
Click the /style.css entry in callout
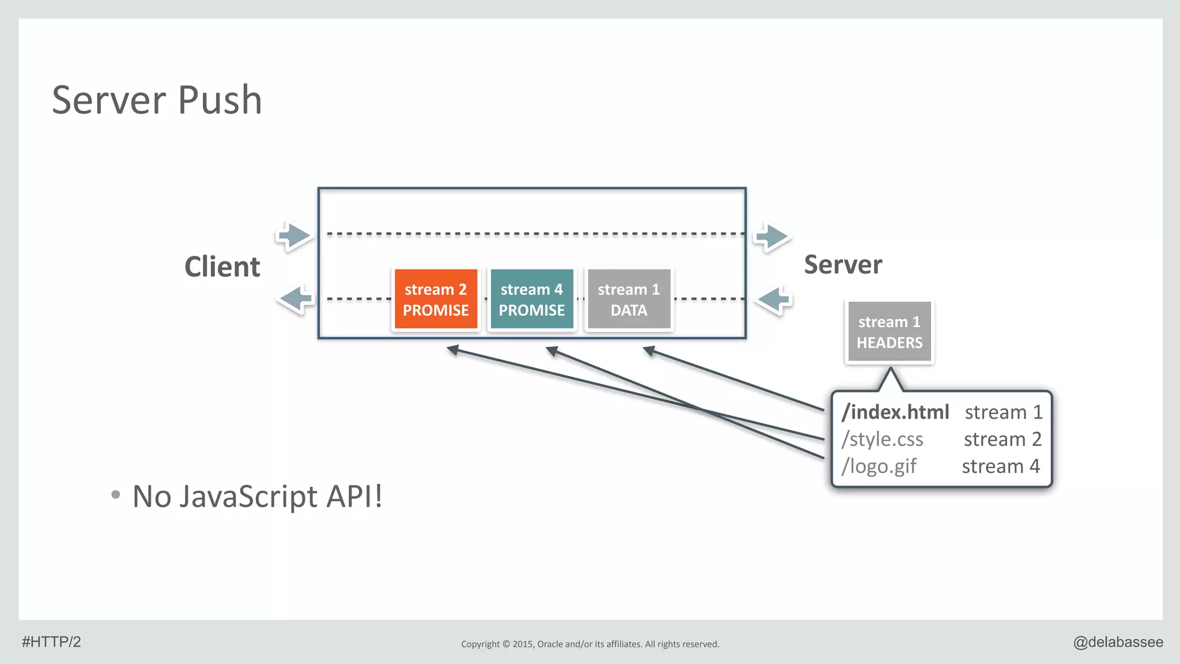882,439
